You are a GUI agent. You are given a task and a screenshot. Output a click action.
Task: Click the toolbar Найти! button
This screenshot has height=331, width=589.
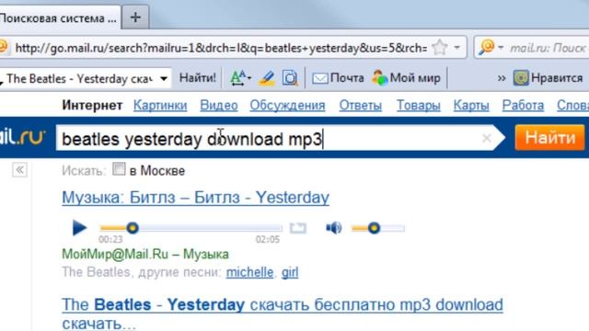point(198,78)
